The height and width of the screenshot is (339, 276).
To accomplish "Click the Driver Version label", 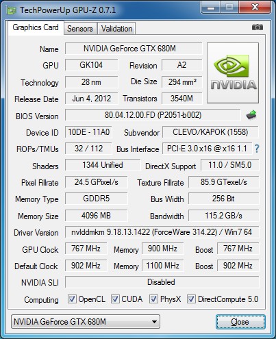I will coord(36,233).
